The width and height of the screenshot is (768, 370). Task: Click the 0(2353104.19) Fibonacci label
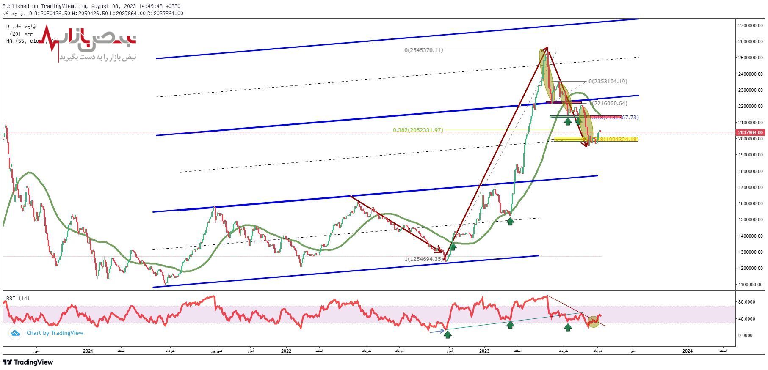608,82
